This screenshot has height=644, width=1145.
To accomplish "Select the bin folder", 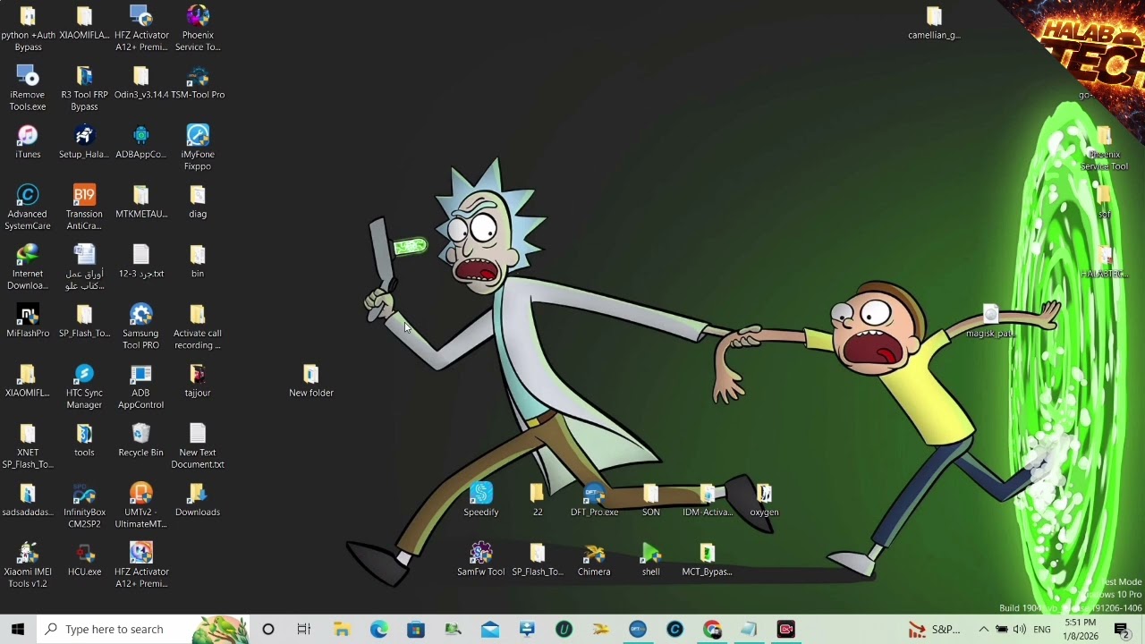I will click(x=198, y=261).
